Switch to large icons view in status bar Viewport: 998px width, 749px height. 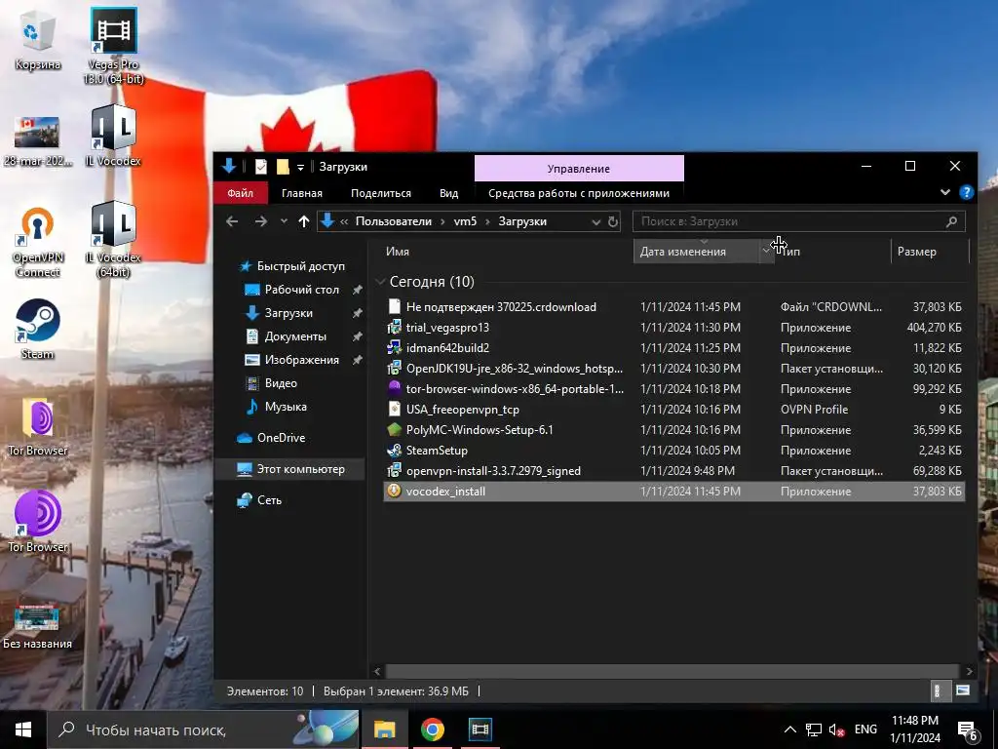point(963,691)
